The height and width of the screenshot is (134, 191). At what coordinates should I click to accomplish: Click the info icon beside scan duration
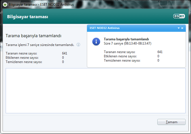pyautogui.click(x=78, y=45)
